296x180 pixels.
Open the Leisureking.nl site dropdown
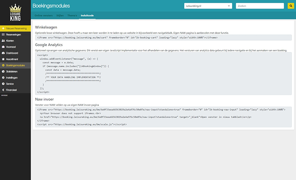click(208, 6)
